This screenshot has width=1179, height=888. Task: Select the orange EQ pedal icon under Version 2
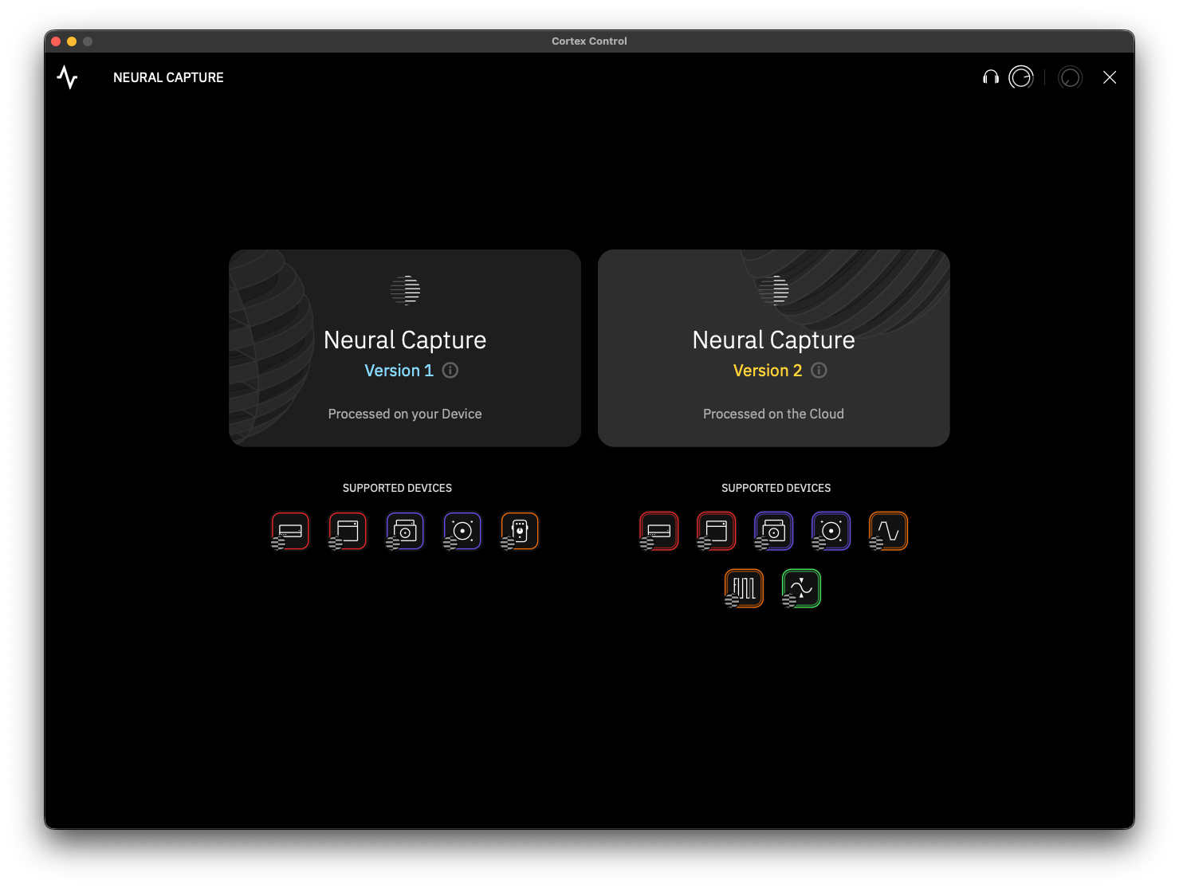click(x=744, y=588)
